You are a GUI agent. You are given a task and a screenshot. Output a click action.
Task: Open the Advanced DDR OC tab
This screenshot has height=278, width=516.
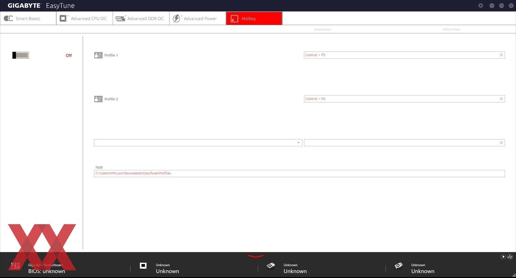point(141,19)
